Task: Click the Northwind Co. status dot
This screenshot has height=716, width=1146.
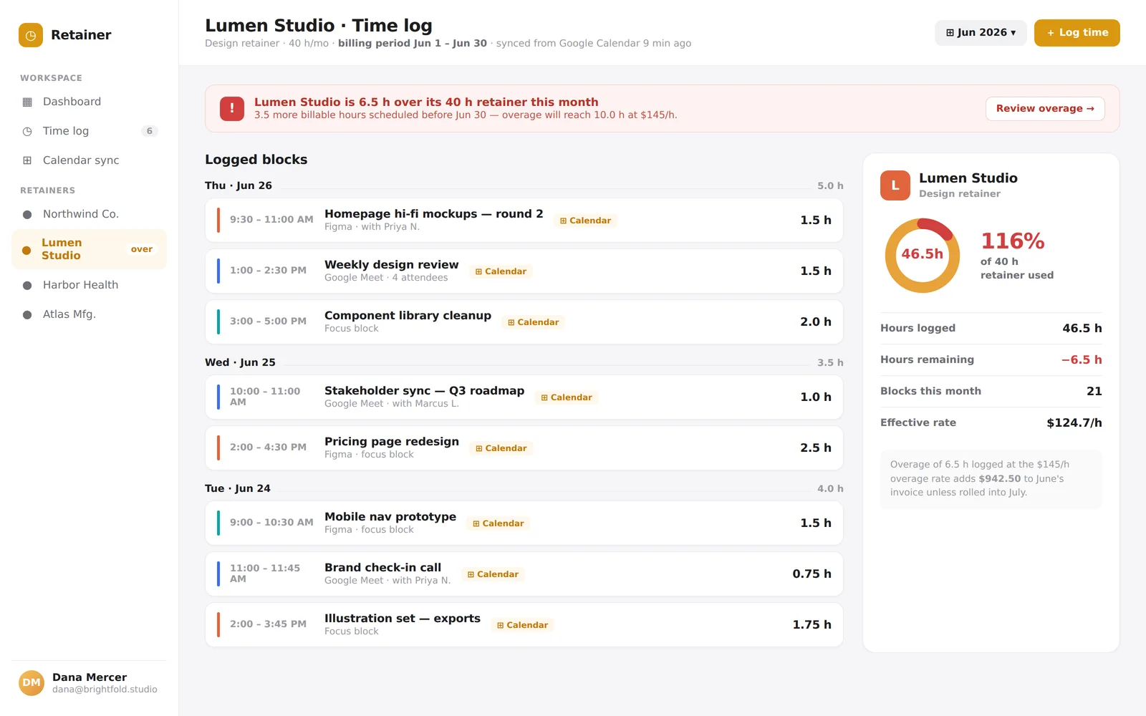Action: pyautogui.click(x=27, y=215)
